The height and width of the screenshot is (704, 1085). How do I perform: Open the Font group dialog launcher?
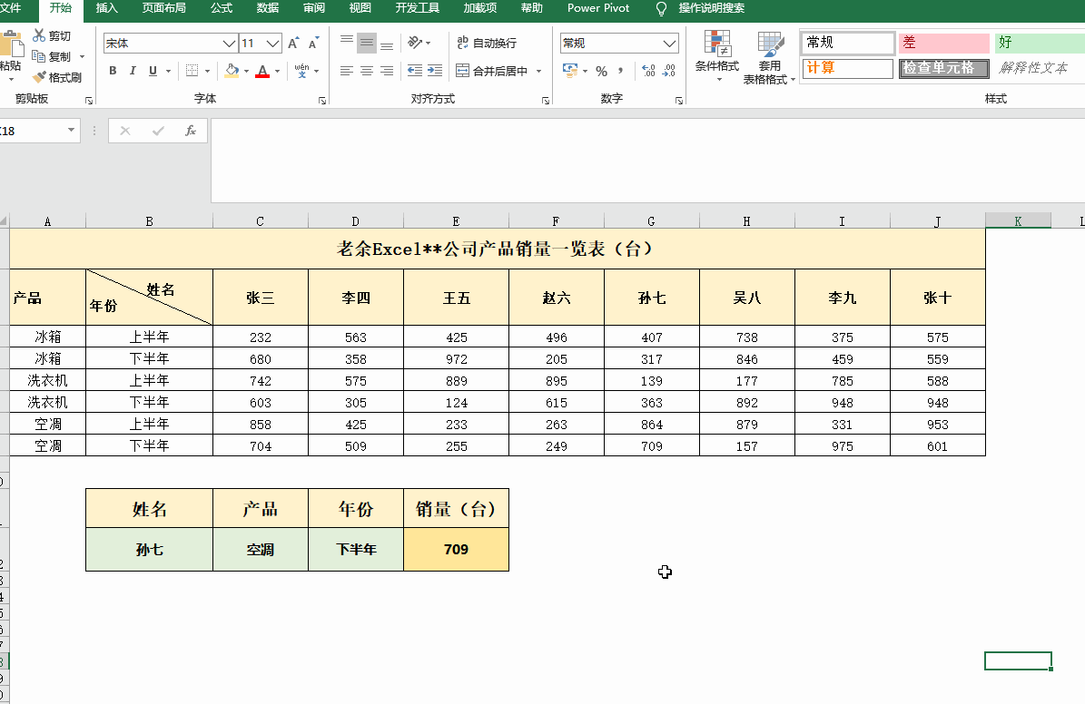point(322,101)
